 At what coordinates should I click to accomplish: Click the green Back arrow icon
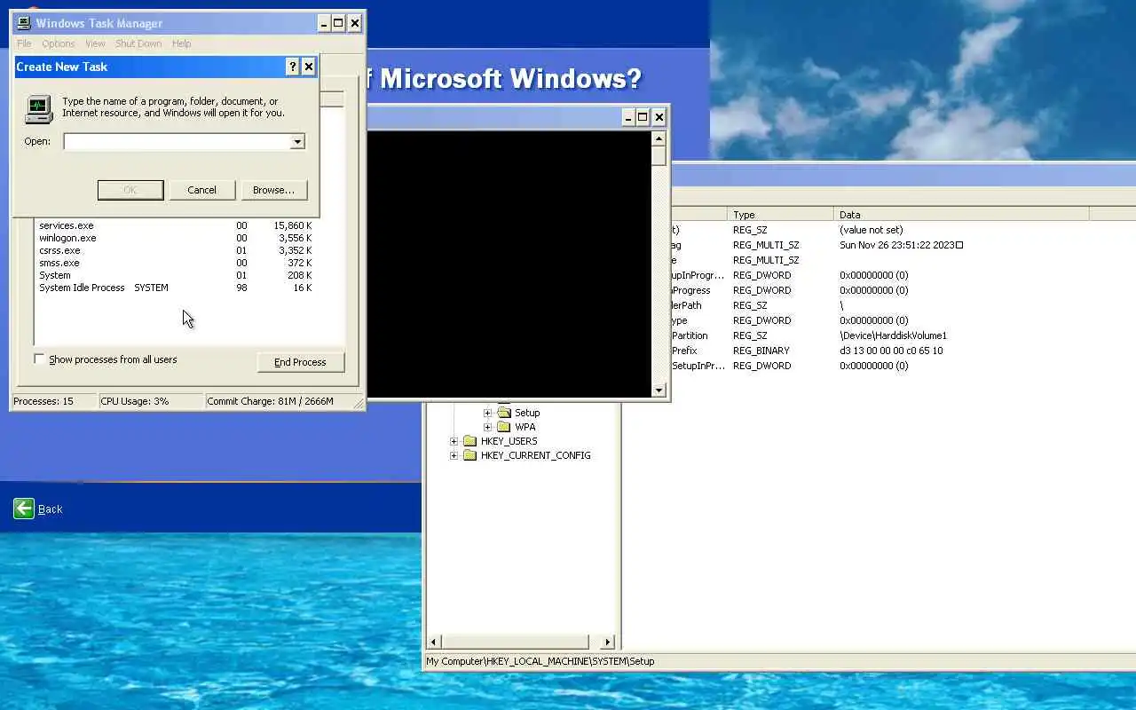(x=24, y=509)
